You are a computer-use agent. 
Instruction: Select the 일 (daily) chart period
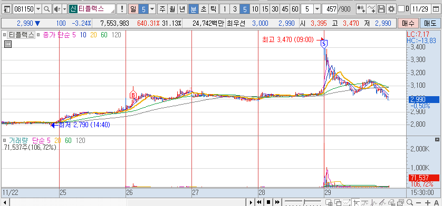pyautogui.click(x=133, y=9)
